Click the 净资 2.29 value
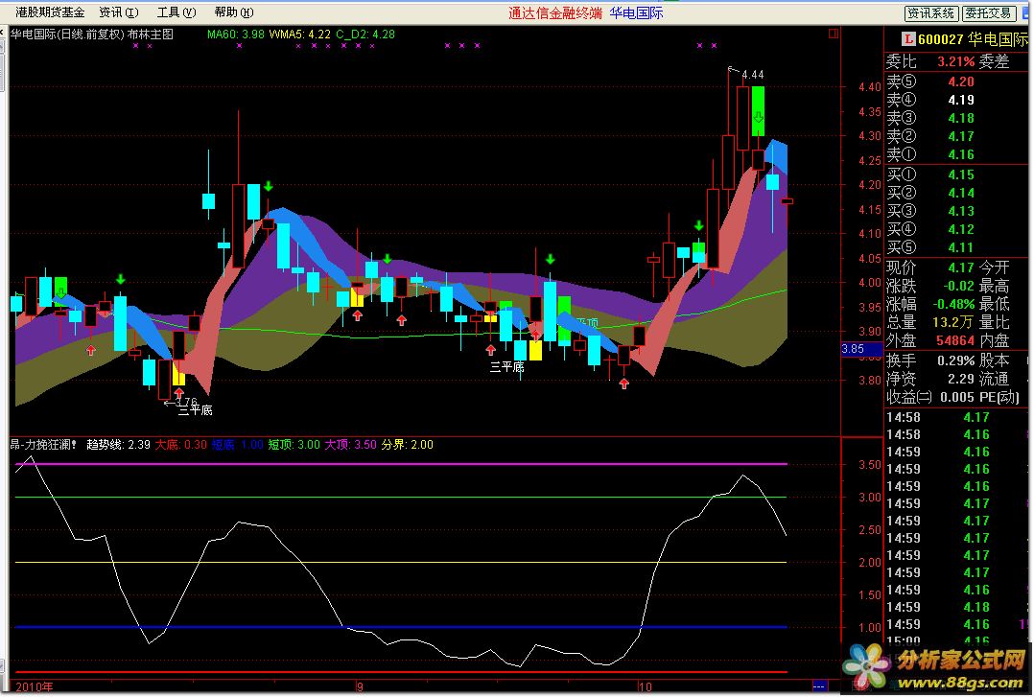 [x=961, y=379]
